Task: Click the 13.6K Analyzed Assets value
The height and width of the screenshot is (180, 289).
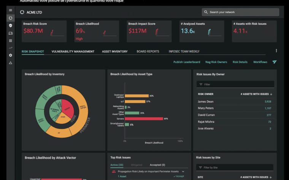Action: coord(188,31)
